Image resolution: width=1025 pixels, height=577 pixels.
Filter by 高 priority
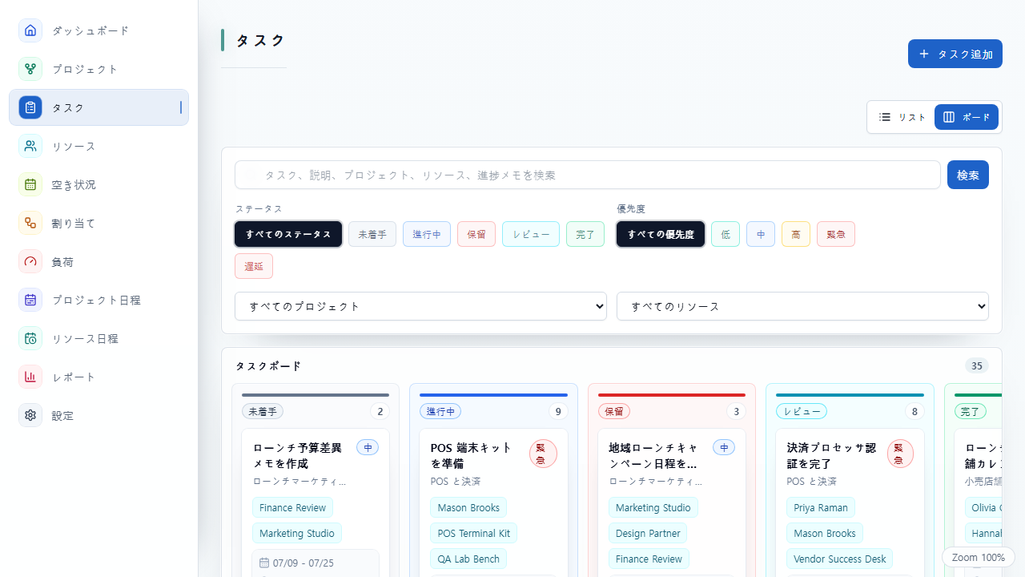[796, 234]
